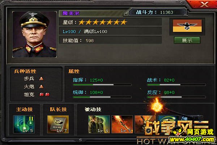Click the 统御 attribute progress bar
Screen dimensions: 217x145
[x=102, y=97]
